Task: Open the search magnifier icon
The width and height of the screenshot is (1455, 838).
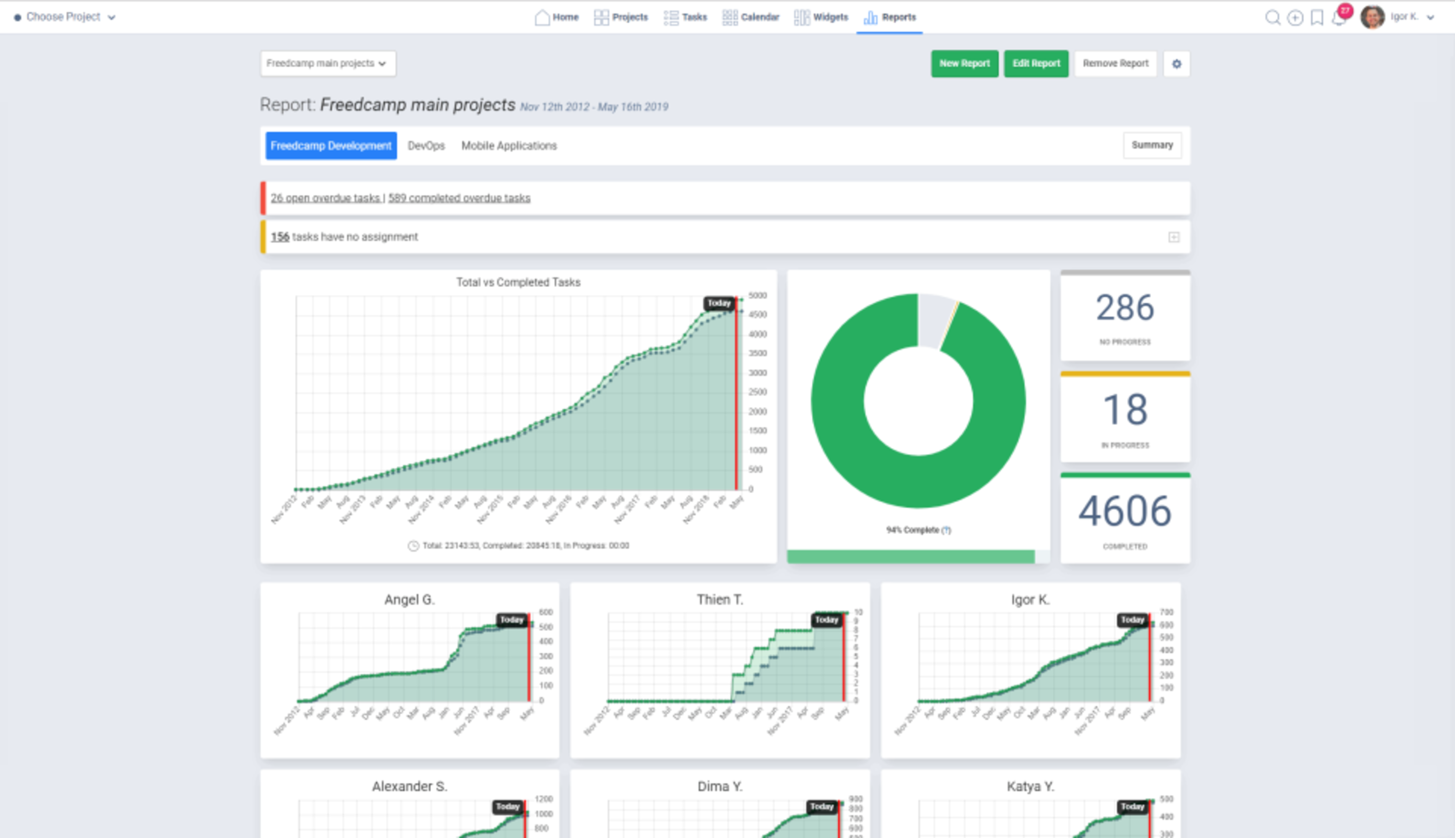Action: tap(1273, 18)
